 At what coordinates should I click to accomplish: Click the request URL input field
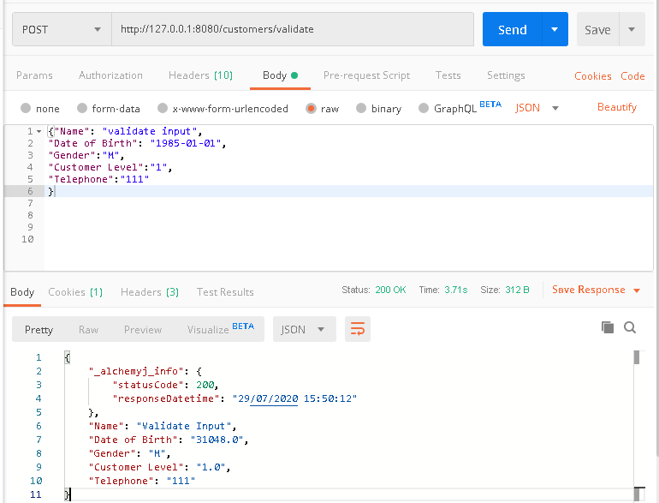click(293, 29)
